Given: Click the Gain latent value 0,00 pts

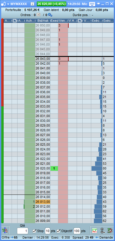Looking at the screenshot, I should pyautogui.click(x=68, y=10).
